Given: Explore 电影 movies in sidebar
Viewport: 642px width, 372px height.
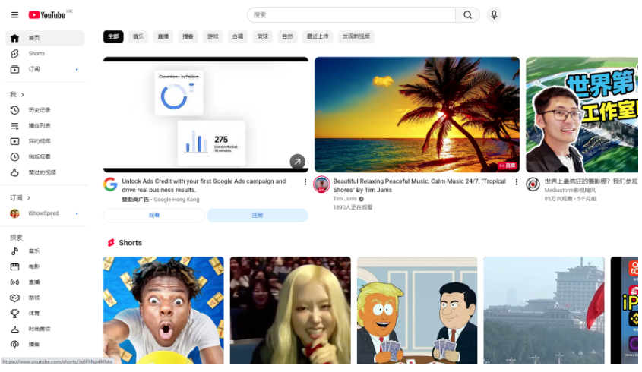Looking at the screenshot, I should [45, 266].
